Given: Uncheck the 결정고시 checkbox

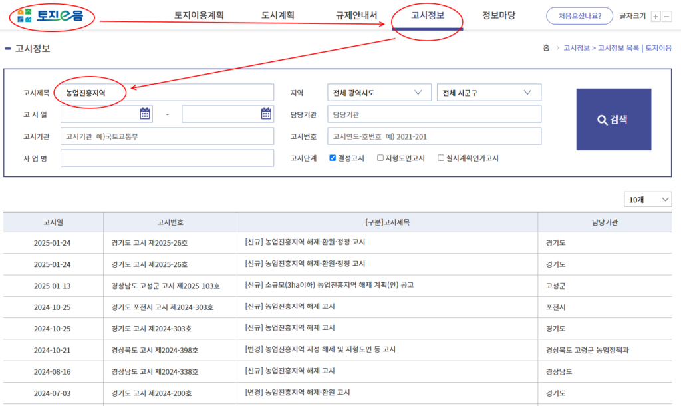Looking at the screenshot, I should (333, 158).
